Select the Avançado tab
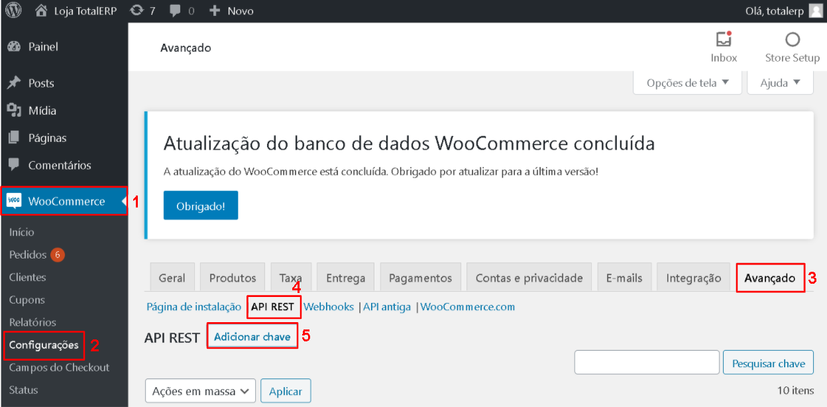The height and width of the screenshot is (407, 827). pos(770,278)
